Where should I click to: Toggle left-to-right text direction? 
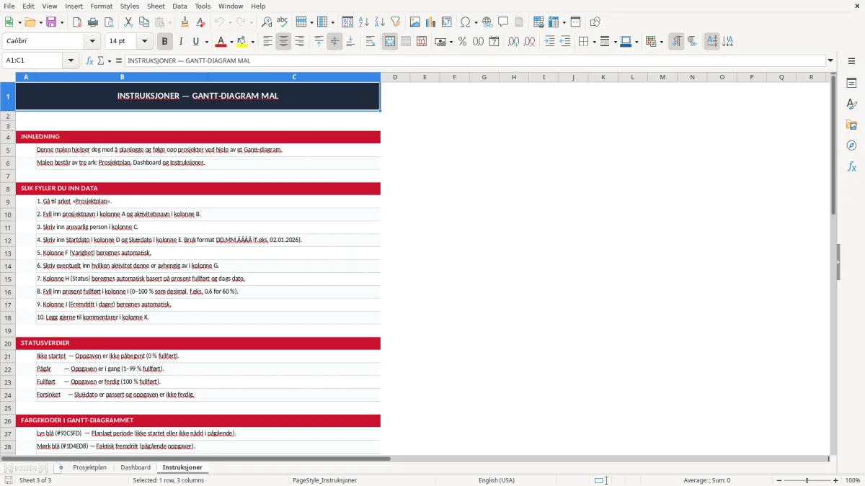click(x=676, y=42)
